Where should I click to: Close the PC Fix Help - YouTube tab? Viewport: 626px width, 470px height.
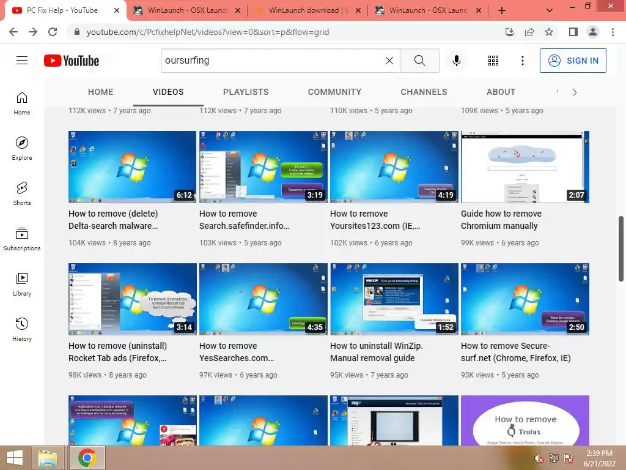[117, 10]
